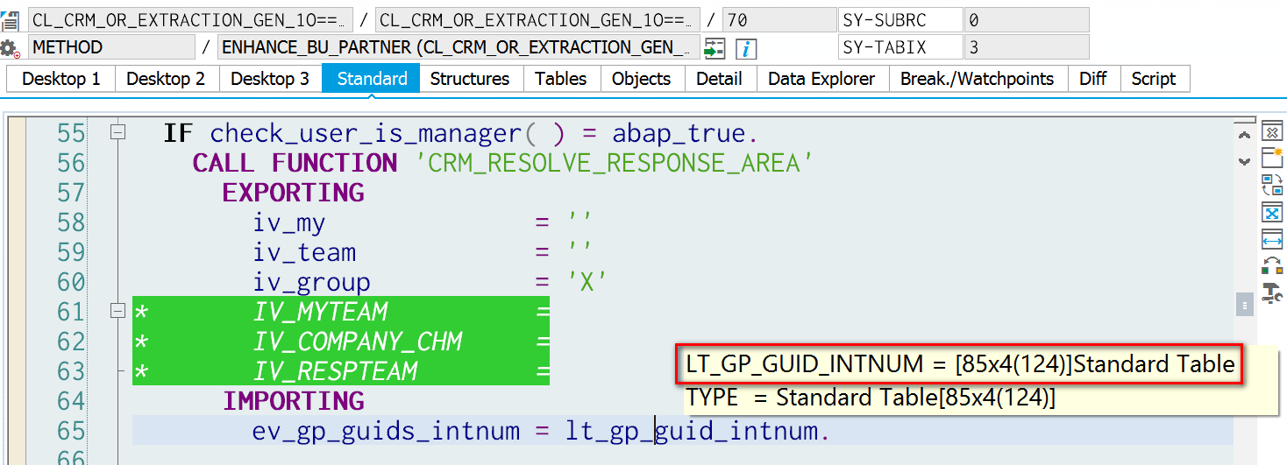Click the 'X' value on line 60

[587, 282]
